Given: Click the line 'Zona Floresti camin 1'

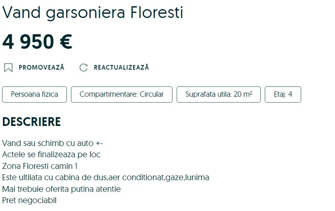Looking at the screenshot, I should (40, 166).
